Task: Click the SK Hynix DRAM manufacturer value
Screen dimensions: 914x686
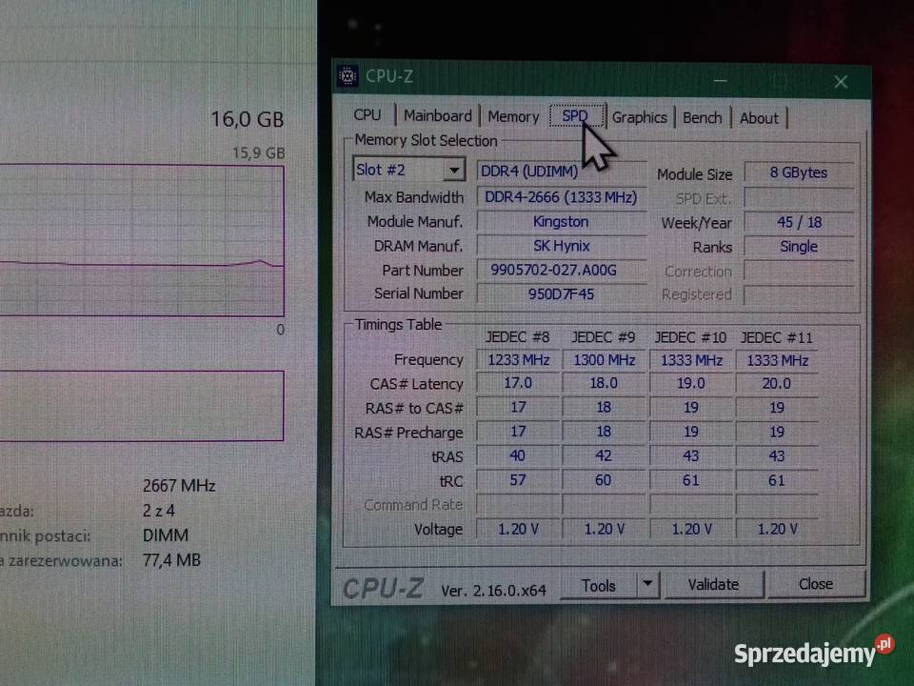Action: (562, 246)
